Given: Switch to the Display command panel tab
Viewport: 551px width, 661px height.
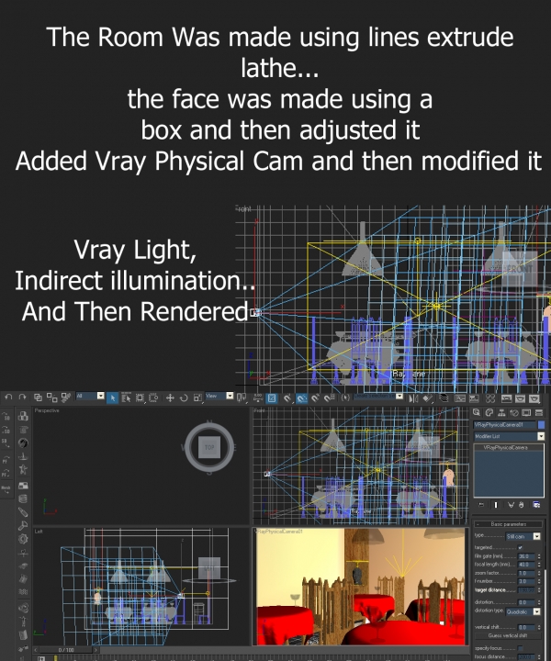Looking at the screenshot, I should tap(526, 413).
